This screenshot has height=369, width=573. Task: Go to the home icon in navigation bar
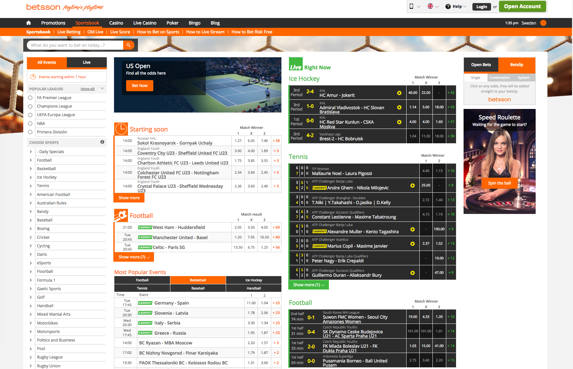point(29,23)
